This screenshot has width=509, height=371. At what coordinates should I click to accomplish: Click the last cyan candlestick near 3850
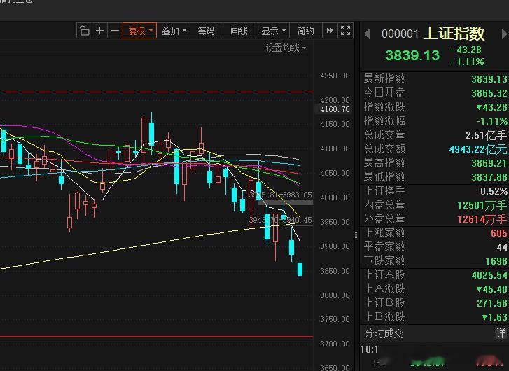300,269
